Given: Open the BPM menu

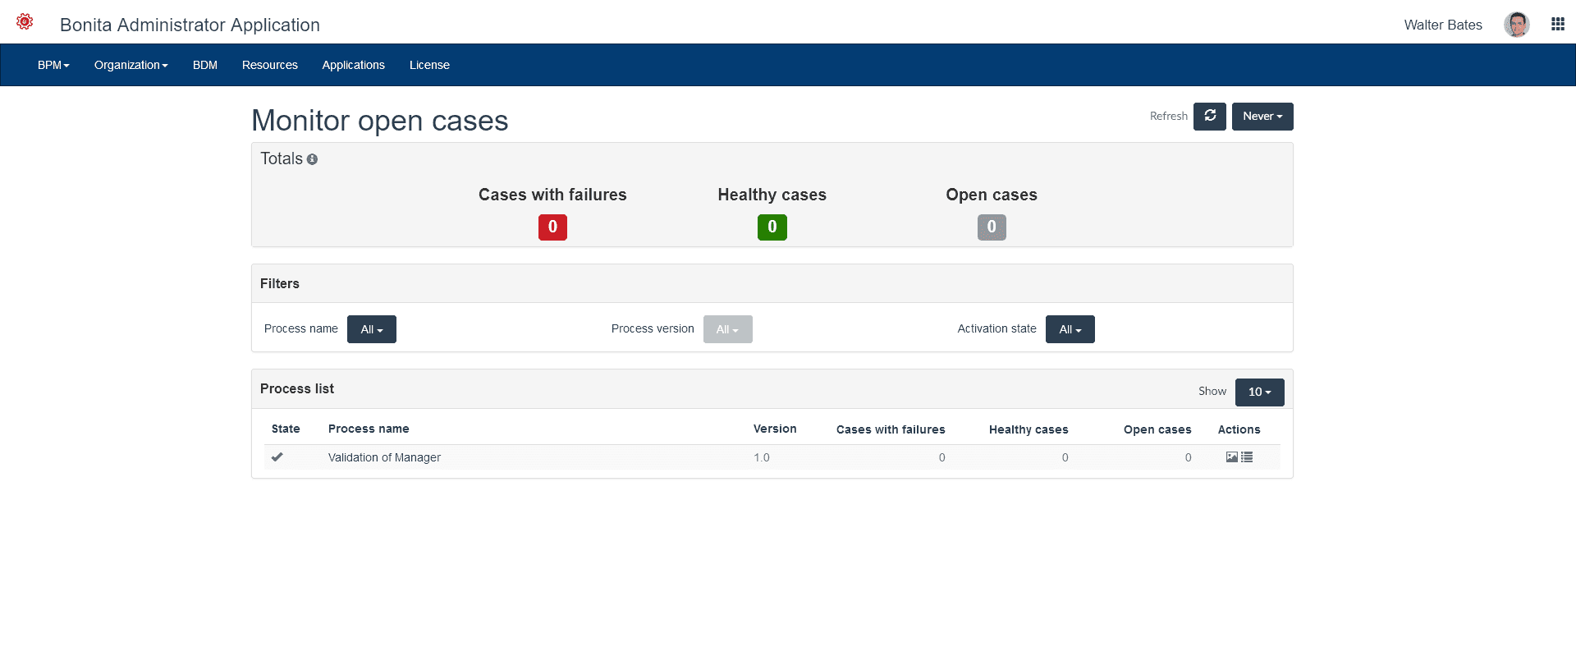Looking at the screenshot, I should point(53,65).
